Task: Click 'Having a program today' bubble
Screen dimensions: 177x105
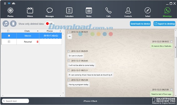Action: coord(79,85)
